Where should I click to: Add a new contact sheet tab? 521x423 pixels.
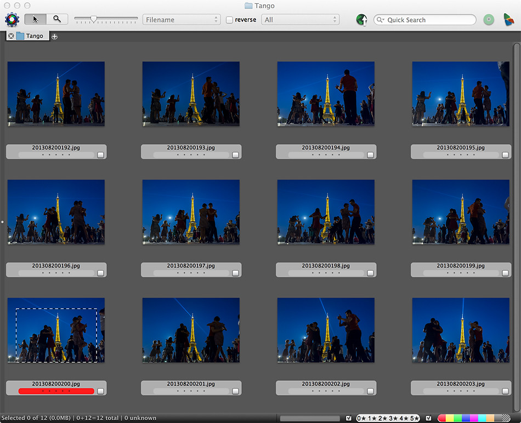(54, 37)
